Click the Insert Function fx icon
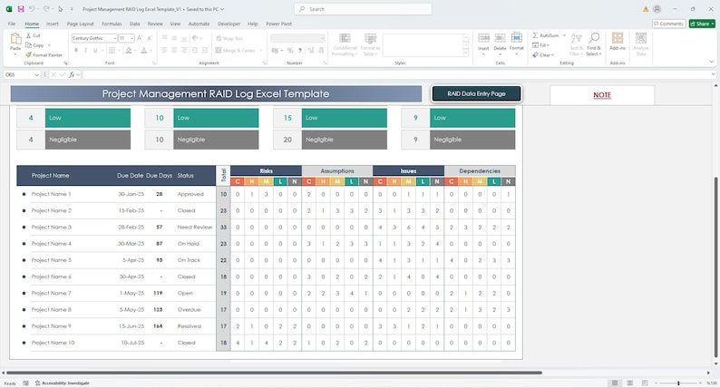 point(73,74)
